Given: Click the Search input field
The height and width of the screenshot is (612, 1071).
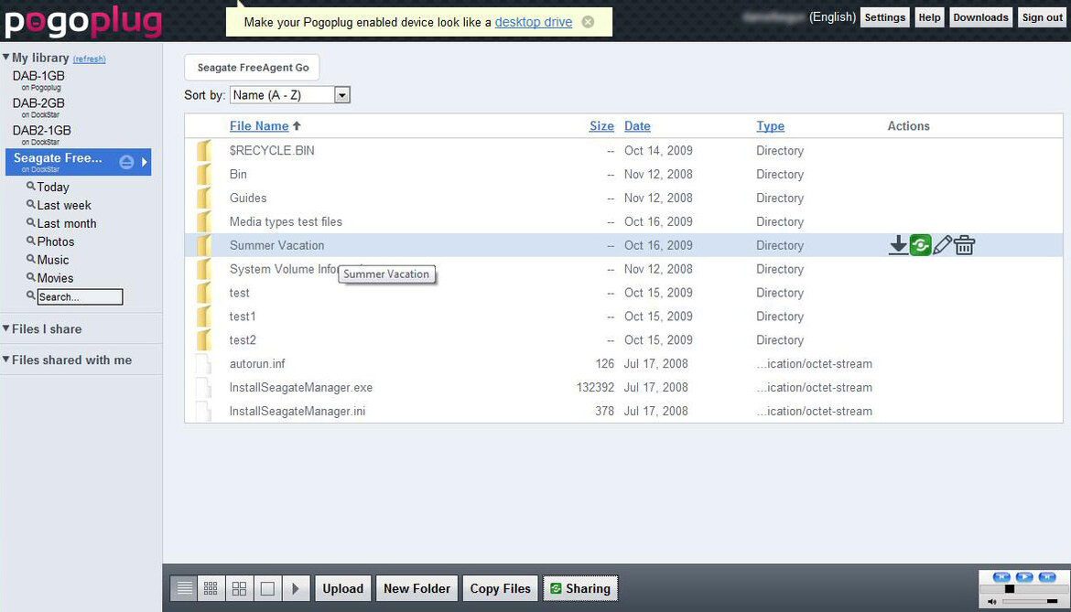Looking at the screenshot, I should [x=80, y=296].
